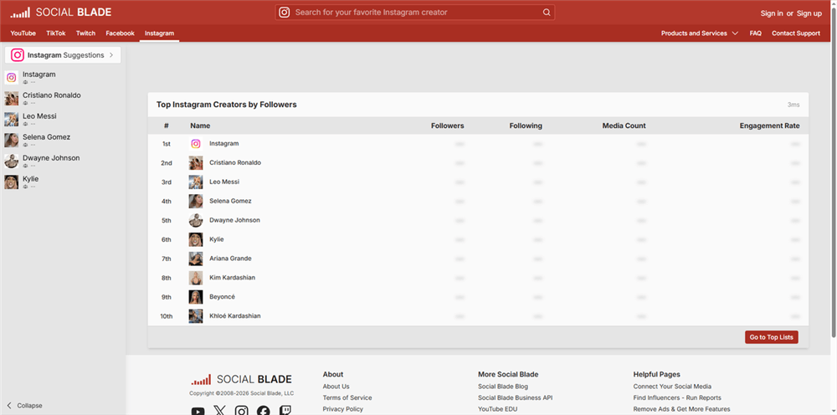
Task: Open About Us footer link
Action: (x=336, y=387)
